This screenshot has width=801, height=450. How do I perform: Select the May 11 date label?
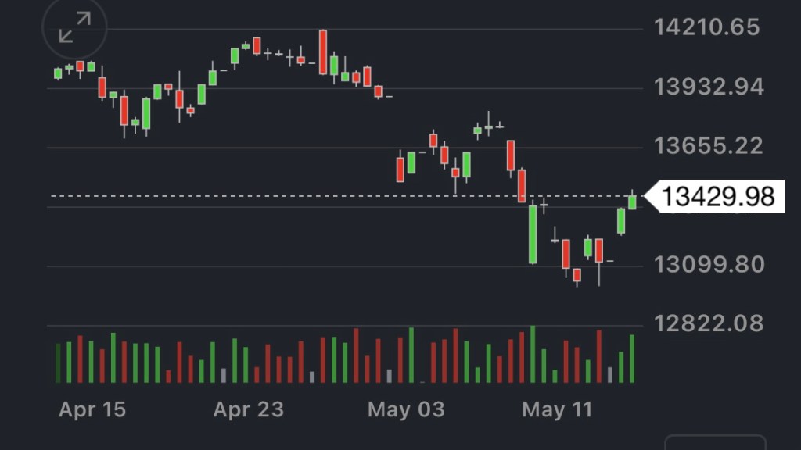[557, 409]
